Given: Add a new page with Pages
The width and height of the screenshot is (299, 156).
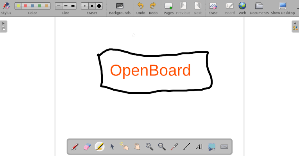Looking at the screenshot, I should point(168,8).
